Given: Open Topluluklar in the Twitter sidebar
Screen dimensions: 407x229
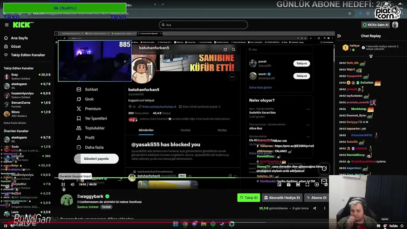Looking at the screenshot, I should (90, 128).
